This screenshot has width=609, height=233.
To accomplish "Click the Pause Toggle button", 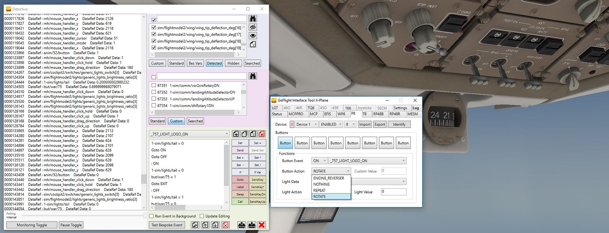I will tap(71, 225).
